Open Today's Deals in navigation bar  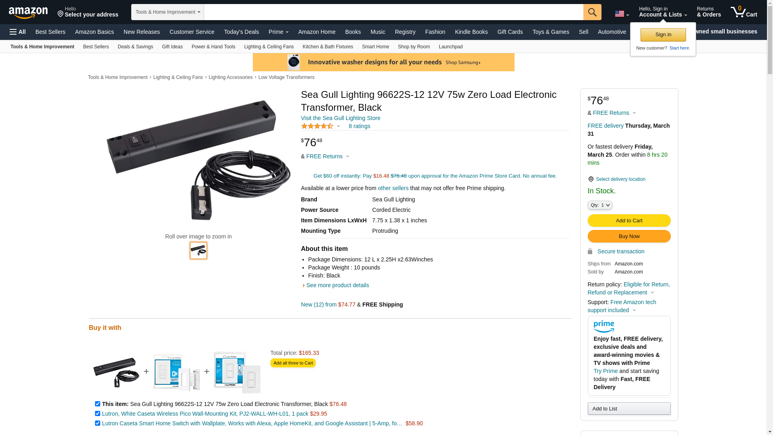pos(241,32)
